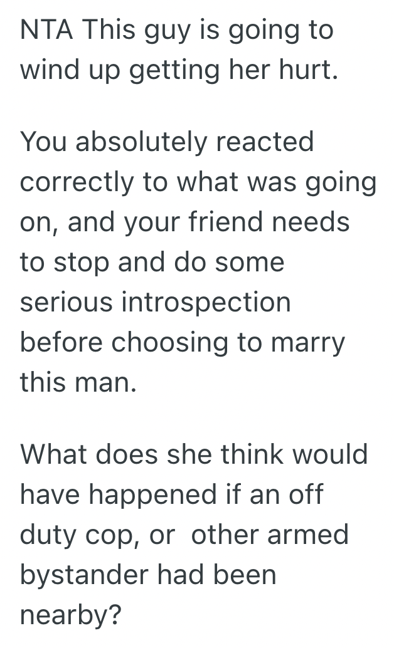Click the word "correctly"
394x648 pixels.
click(77, 182)
